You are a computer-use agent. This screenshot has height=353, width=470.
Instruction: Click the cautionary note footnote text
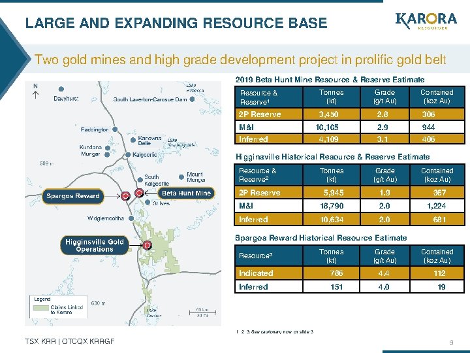275,331
